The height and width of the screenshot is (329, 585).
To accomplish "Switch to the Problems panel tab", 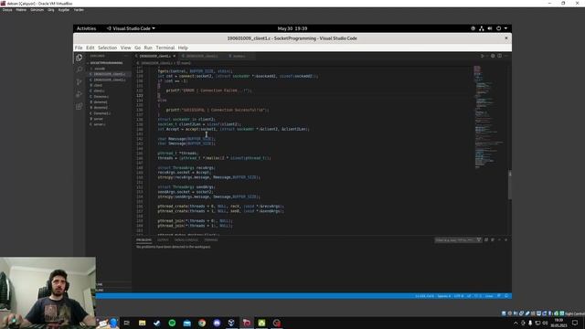I will tap(144, 239).
